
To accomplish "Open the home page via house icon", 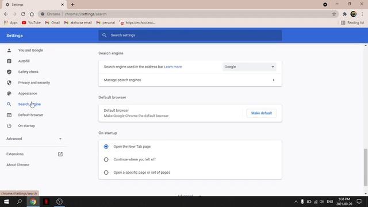I will coord(32,14).
